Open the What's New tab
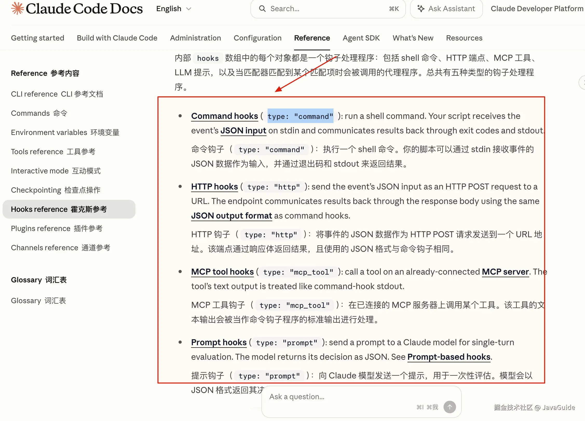 coord(413,38)
